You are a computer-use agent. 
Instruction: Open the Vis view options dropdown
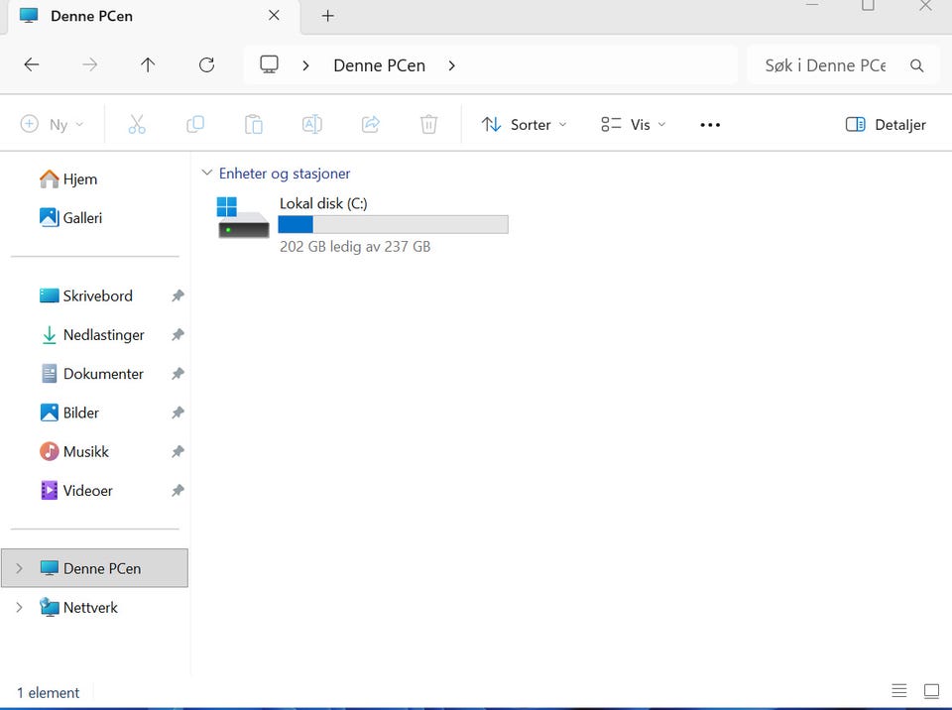click(x=634, y=124)
